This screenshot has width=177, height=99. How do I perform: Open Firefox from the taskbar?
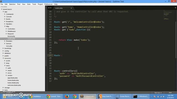(67, 97)
